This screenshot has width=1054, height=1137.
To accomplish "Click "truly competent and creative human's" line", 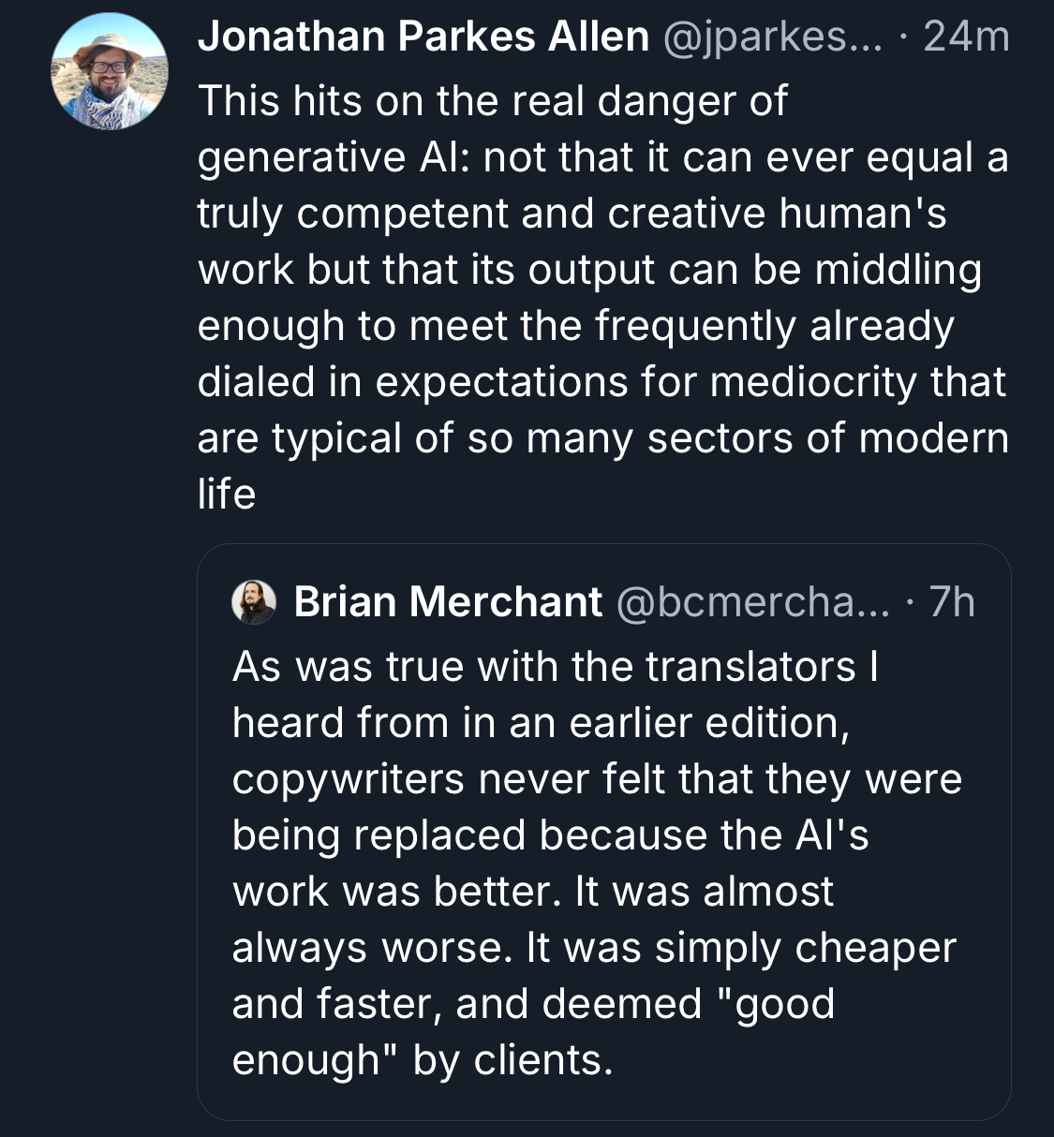I will 572,214.
